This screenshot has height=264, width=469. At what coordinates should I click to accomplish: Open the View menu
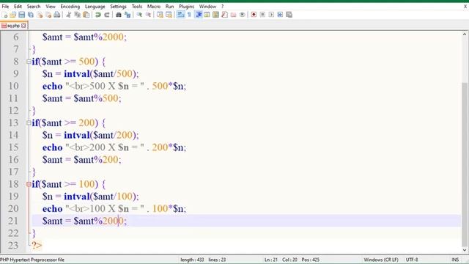pos(51,7)
